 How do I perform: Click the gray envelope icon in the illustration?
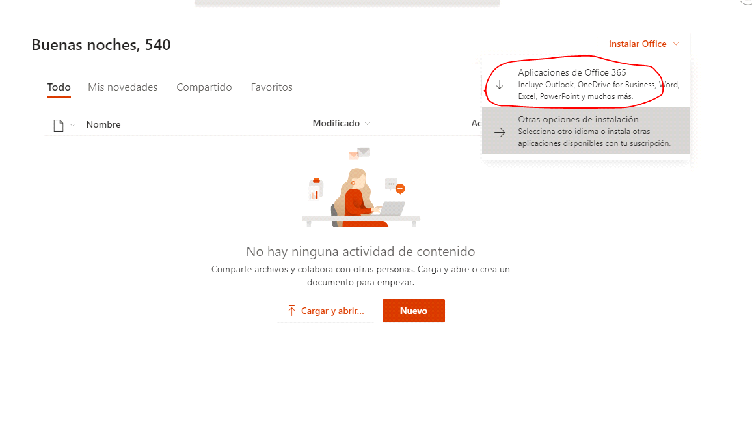[x=363, y=152]
